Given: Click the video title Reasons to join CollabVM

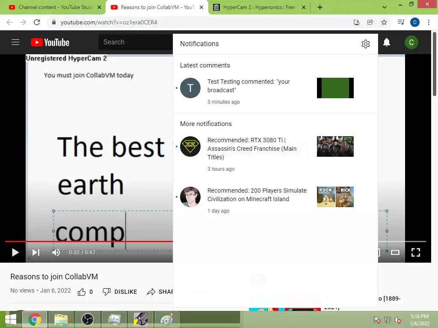Looking at the screenshot, I should [x=54, y=277].
